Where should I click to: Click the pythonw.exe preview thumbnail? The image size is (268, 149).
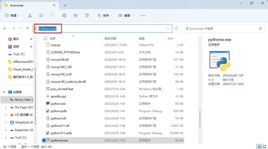pos(220,61)
